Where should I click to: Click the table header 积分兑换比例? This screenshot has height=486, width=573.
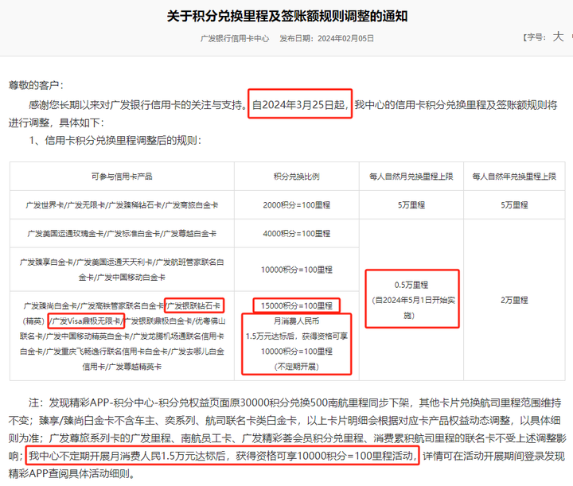click(296, 177)
